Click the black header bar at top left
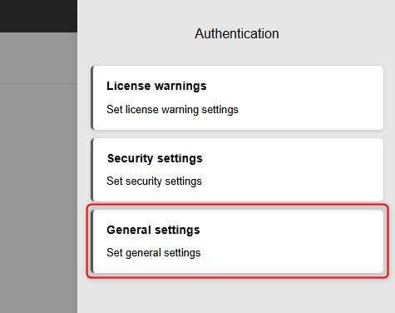The width and height of the screenshot is (395, 313). [38, 16]
